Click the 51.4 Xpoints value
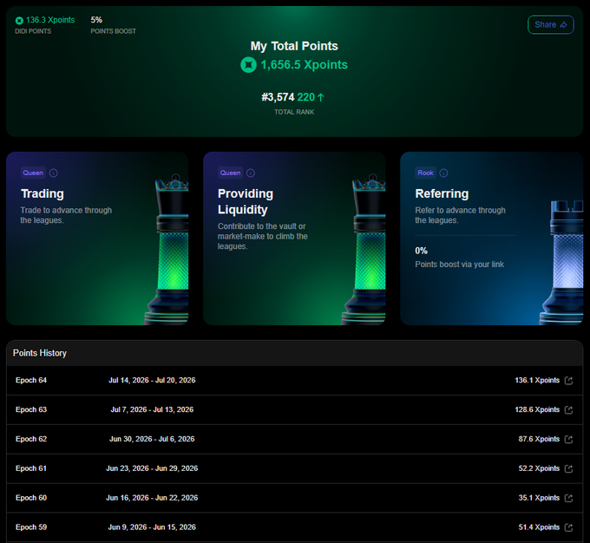 pos(539,527)
